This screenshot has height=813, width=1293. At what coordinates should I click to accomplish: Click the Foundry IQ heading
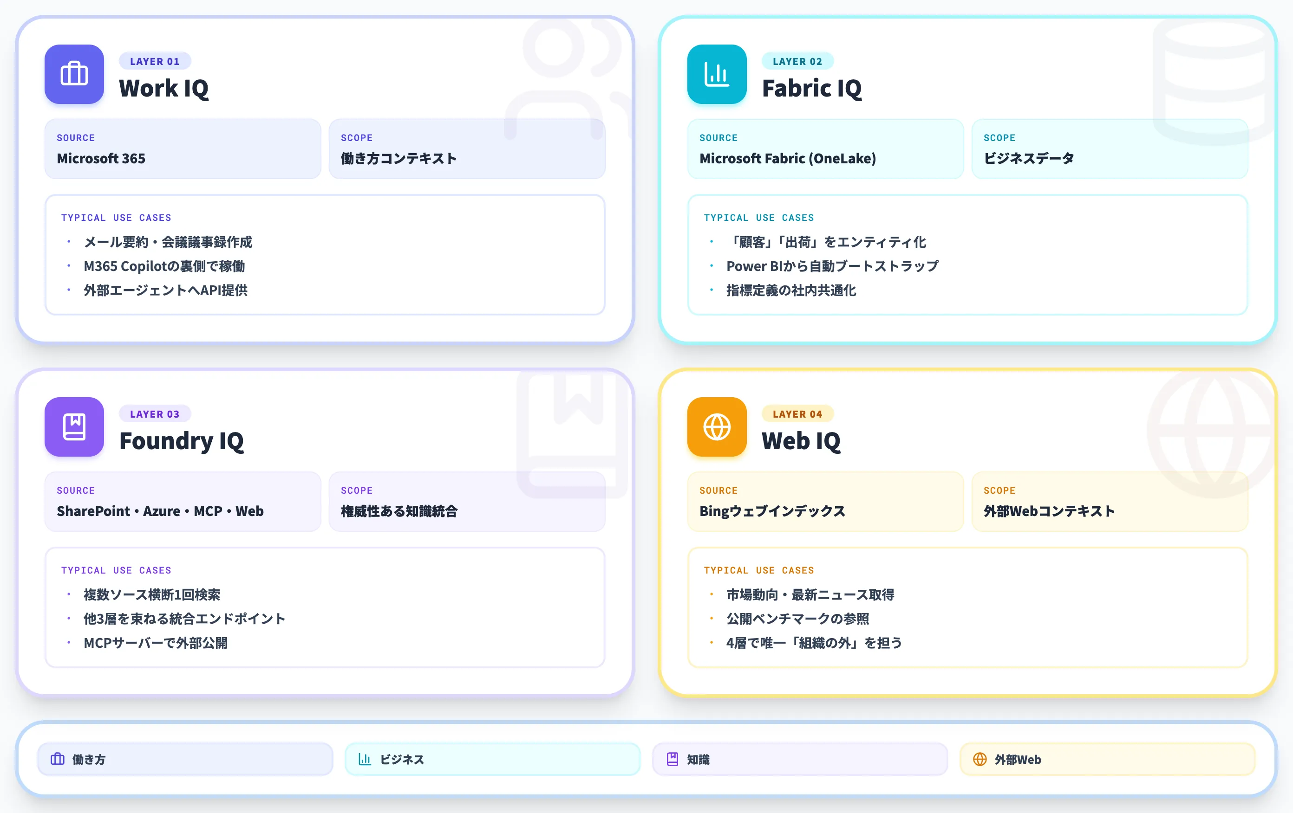pyautogui.click(x=182, y=441)
